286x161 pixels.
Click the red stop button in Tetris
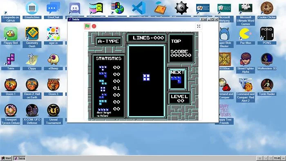(94, 26)
